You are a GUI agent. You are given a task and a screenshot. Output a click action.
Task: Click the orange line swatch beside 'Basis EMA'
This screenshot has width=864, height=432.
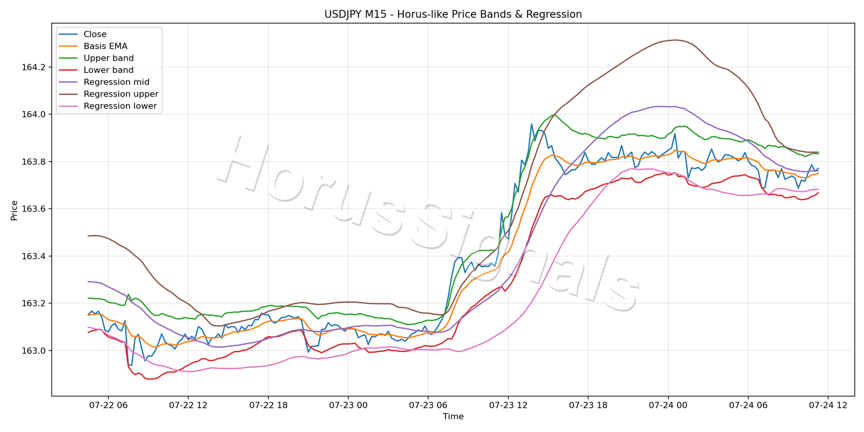(69, 46)
